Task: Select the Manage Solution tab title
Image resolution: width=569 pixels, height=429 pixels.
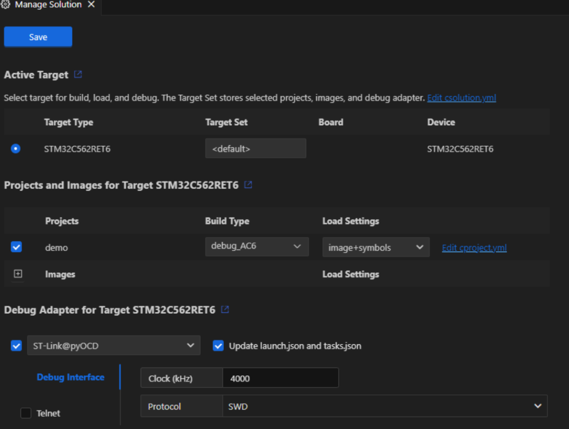Action: tap(48, 4)
